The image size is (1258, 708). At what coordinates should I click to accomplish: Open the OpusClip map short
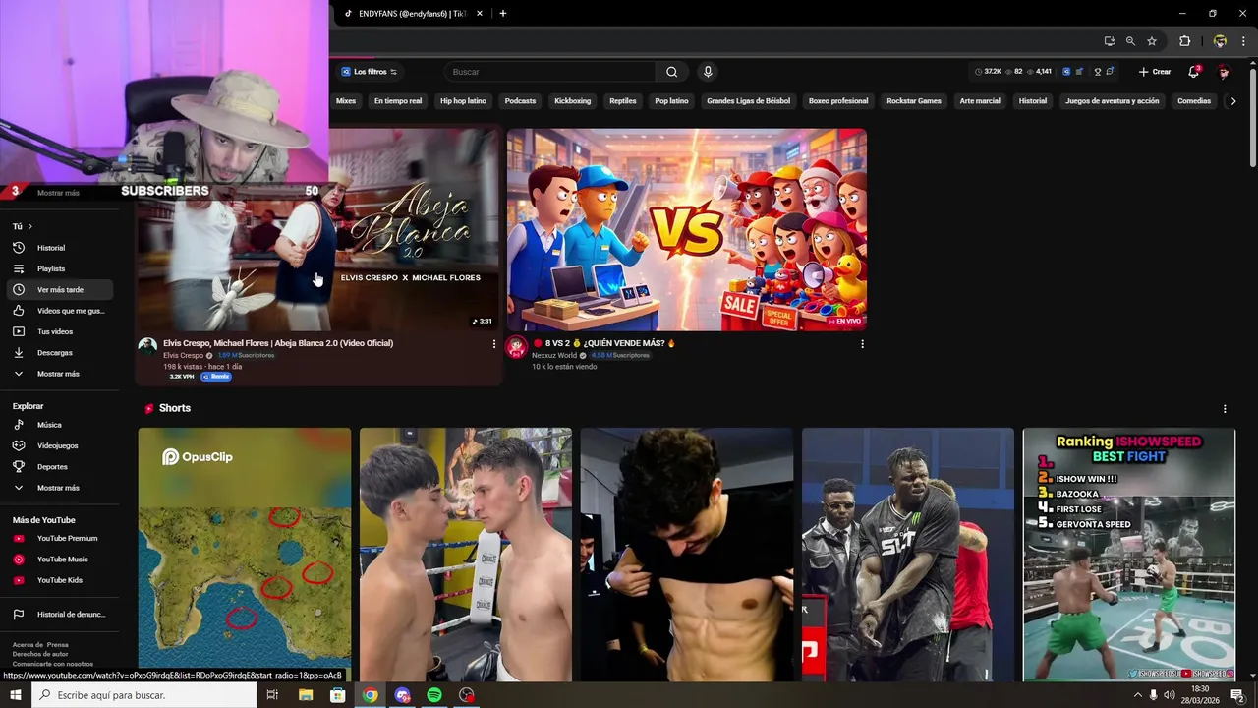pyautogui.click(x=244, y=555)
